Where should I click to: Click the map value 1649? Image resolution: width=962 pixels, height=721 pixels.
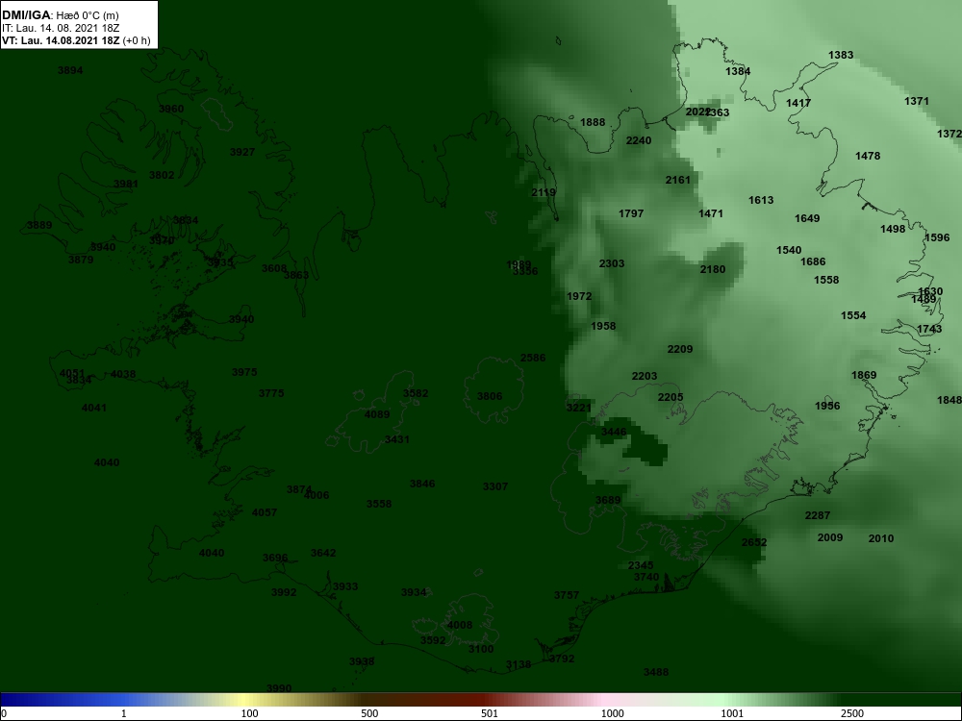(x=807, y=219)
